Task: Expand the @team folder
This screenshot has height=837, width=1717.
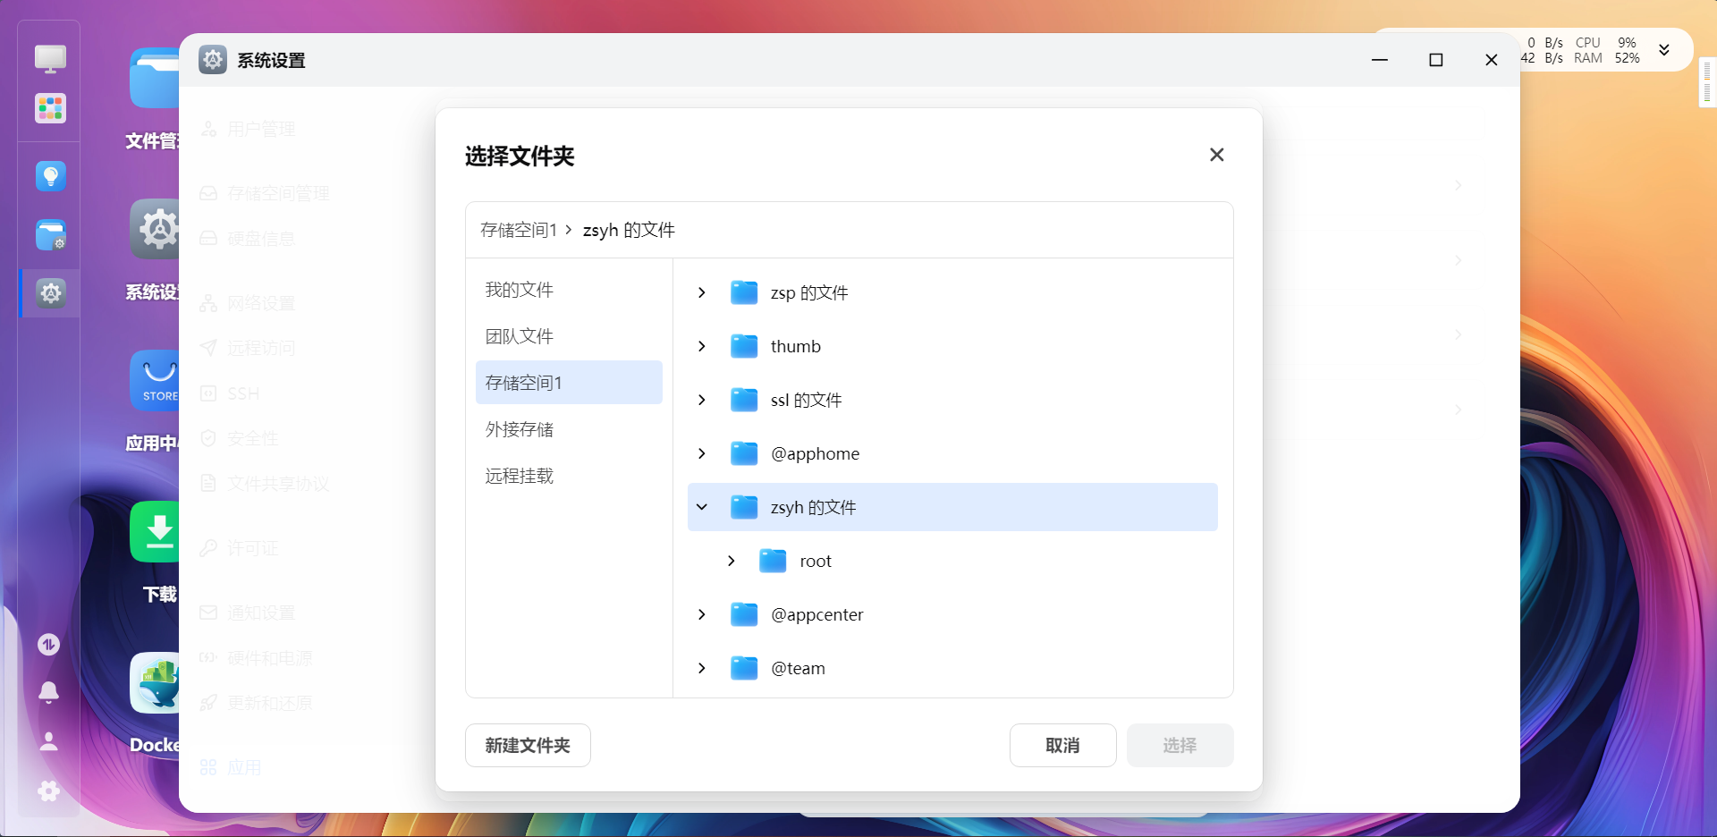Action: point(702,668)
